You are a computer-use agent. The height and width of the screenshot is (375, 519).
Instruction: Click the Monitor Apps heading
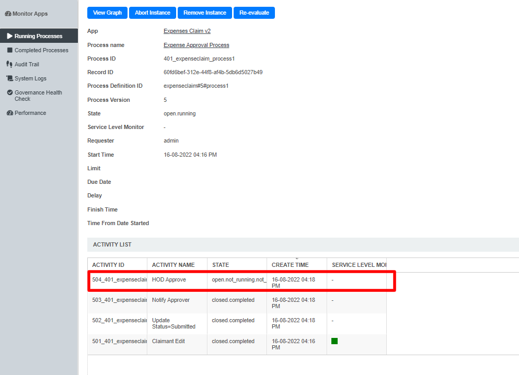(30, 14)
